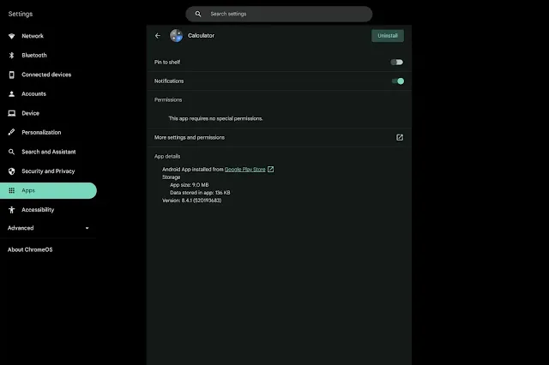This screenshot has height=365, width=549.
Task: Open Accessibility settings
Action: tap(48, 210)
